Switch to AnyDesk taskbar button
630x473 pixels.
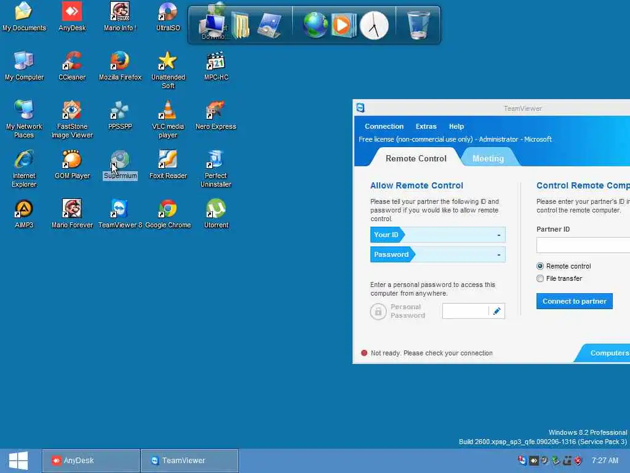[90, 461]
